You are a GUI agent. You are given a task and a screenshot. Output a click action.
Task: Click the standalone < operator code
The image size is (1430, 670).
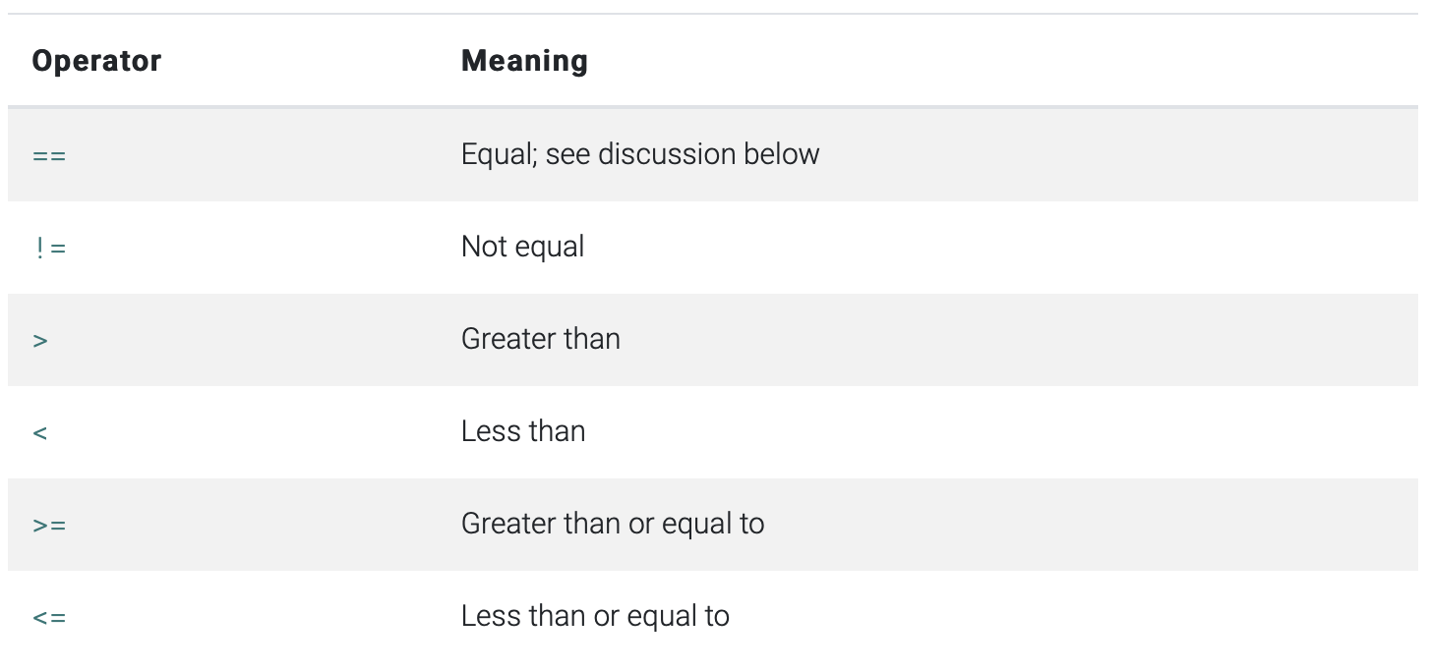click(x=40, y=432)
